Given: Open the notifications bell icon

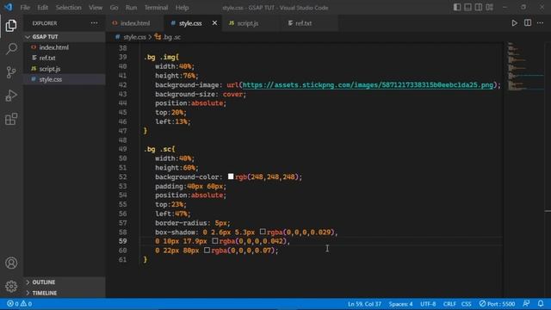Looking at the screenshot, I should click(541, 304).
